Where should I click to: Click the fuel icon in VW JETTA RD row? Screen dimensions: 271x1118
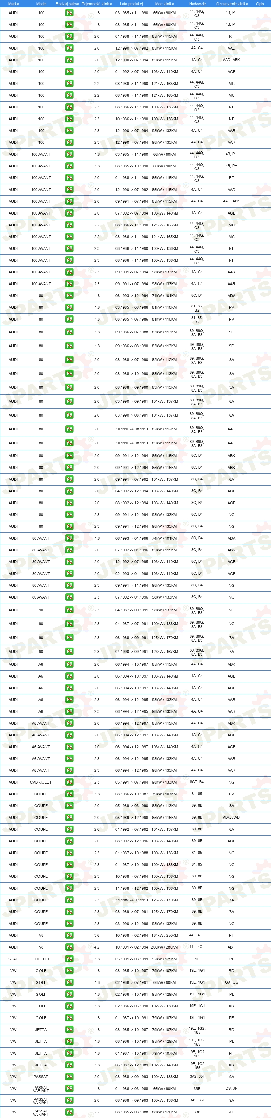point(70,1030)
